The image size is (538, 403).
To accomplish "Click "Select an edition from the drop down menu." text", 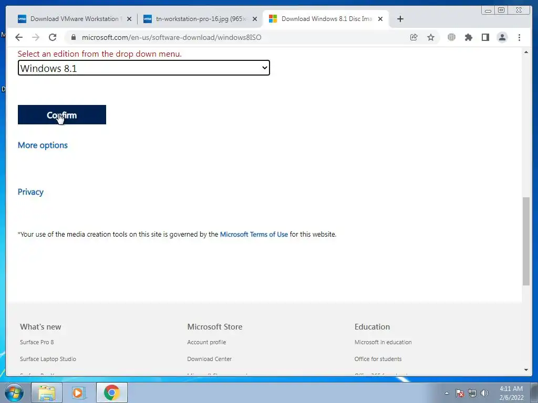I will point(99,54).
